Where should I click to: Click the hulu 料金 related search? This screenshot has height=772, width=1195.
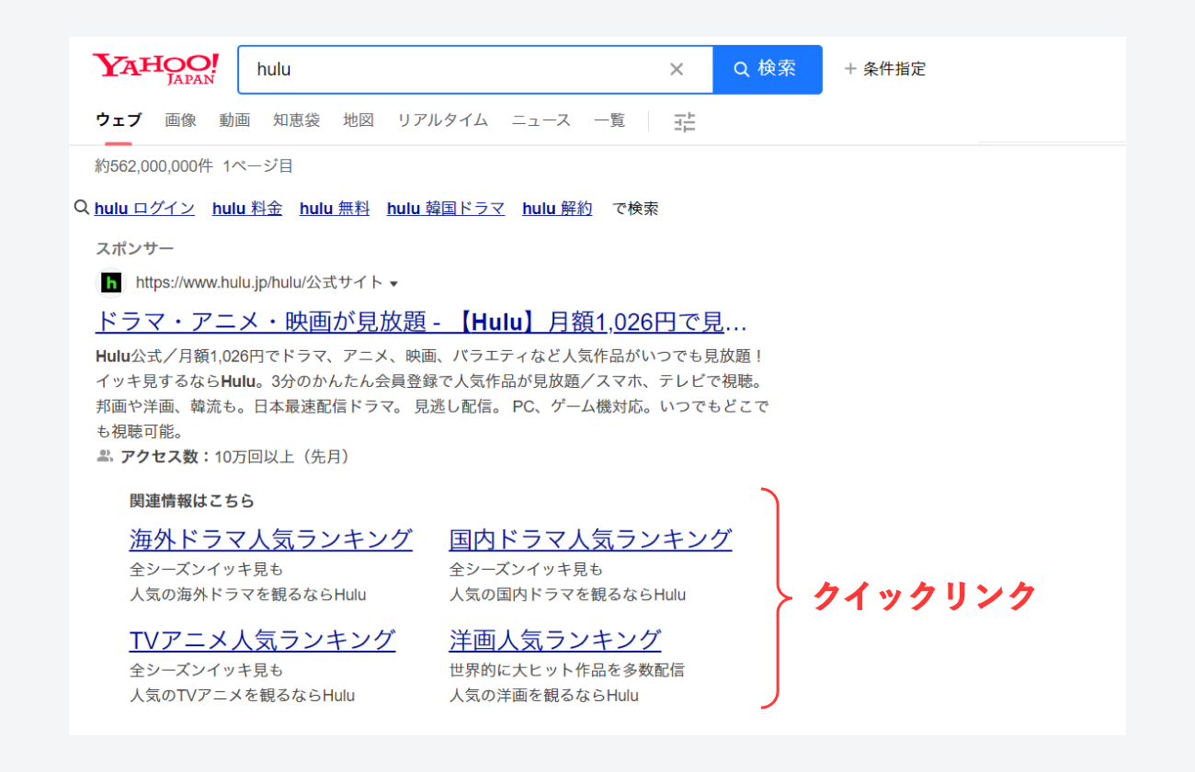[x=247, y=209]
